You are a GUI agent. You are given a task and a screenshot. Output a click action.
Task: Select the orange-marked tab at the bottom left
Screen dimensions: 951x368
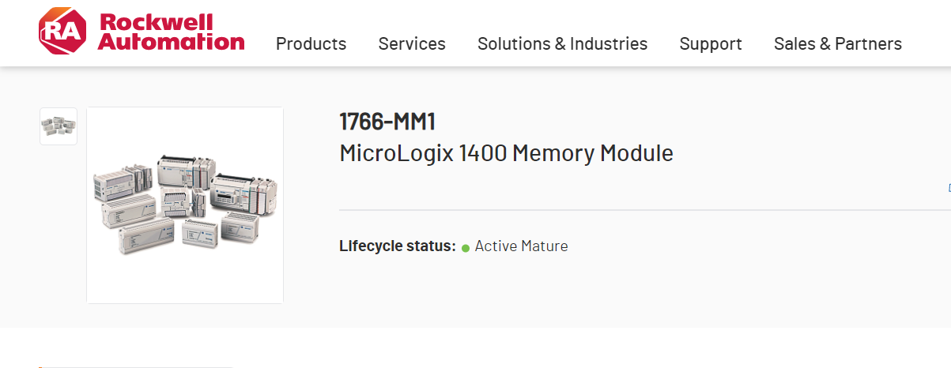[134, 366]
